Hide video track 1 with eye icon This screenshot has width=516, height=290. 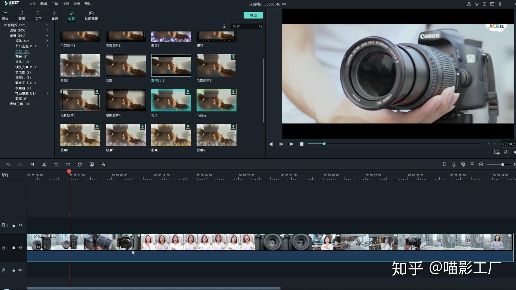click(20, 248)
